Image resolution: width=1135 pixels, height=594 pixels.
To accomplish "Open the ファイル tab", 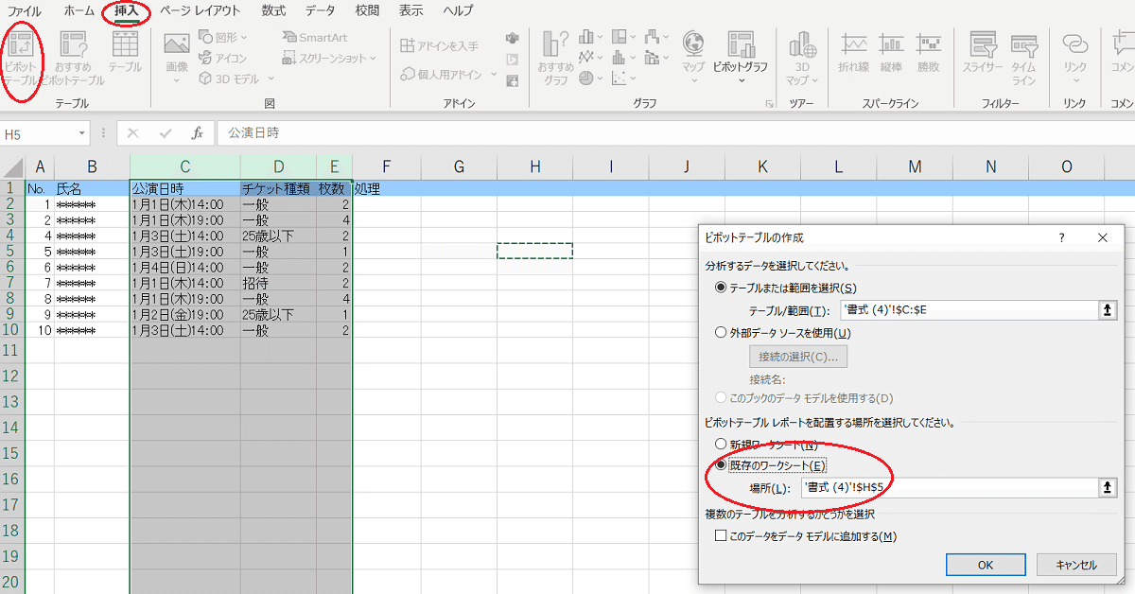I will click(x=25, y=10).
